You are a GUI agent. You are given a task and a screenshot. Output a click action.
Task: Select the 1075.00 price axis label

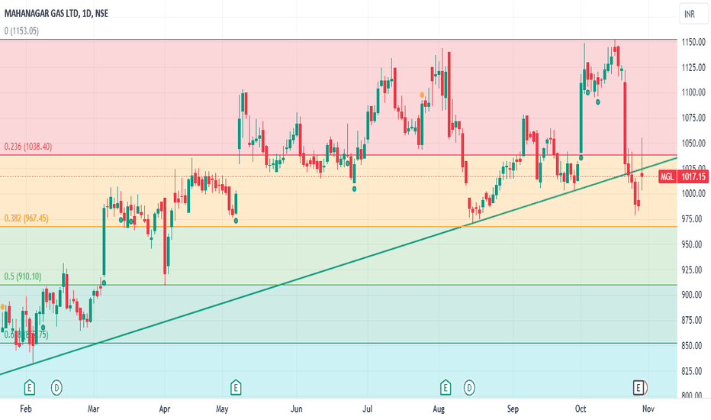coord(693,118)
